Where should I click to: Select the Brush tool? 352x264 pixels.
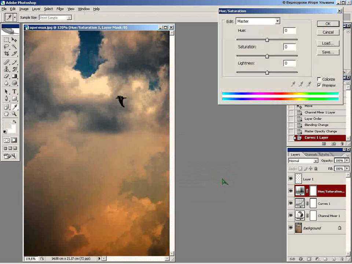pos(14,62)
